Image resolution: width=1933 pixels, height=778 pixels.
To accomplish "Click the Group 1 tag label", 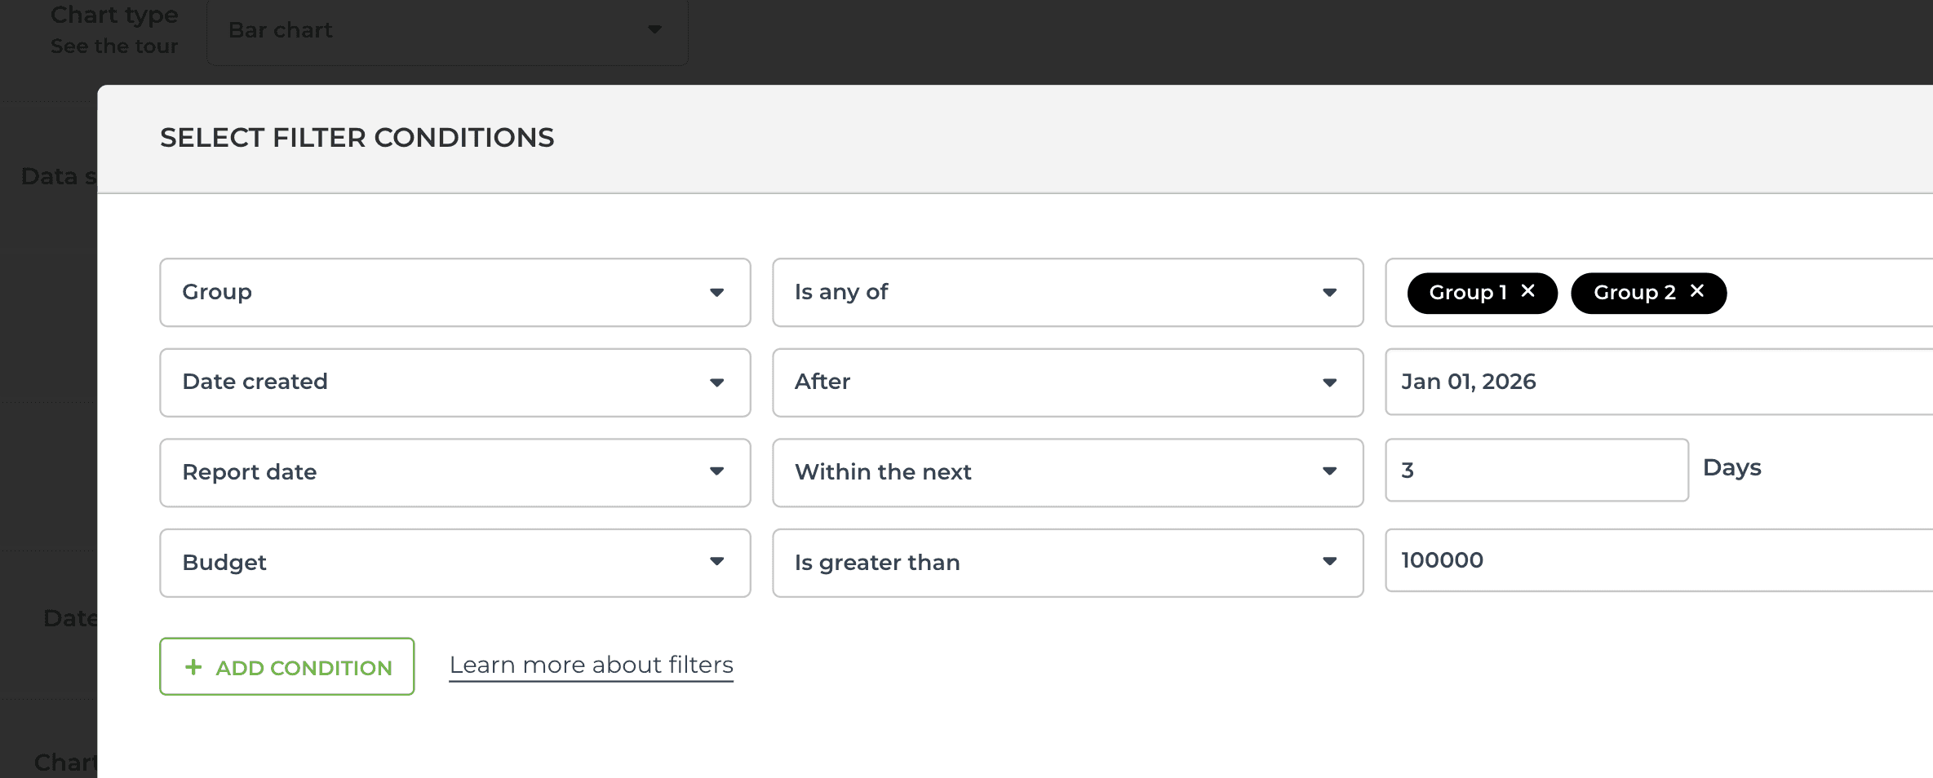I will 1467,293.
